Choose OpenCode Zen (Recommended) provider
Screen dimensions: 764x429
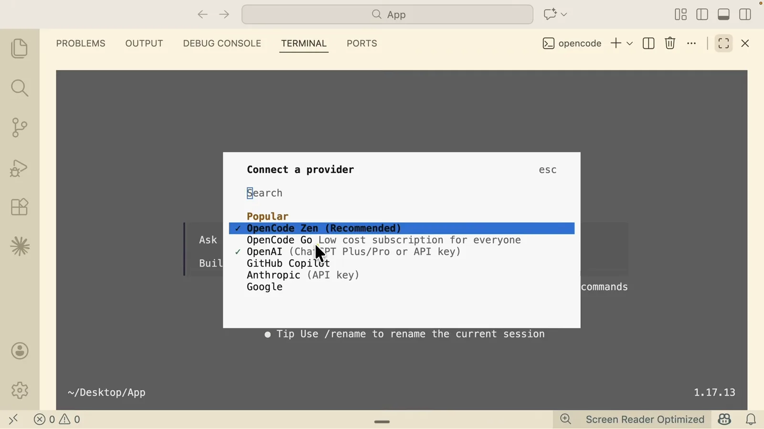pos(402,228)
